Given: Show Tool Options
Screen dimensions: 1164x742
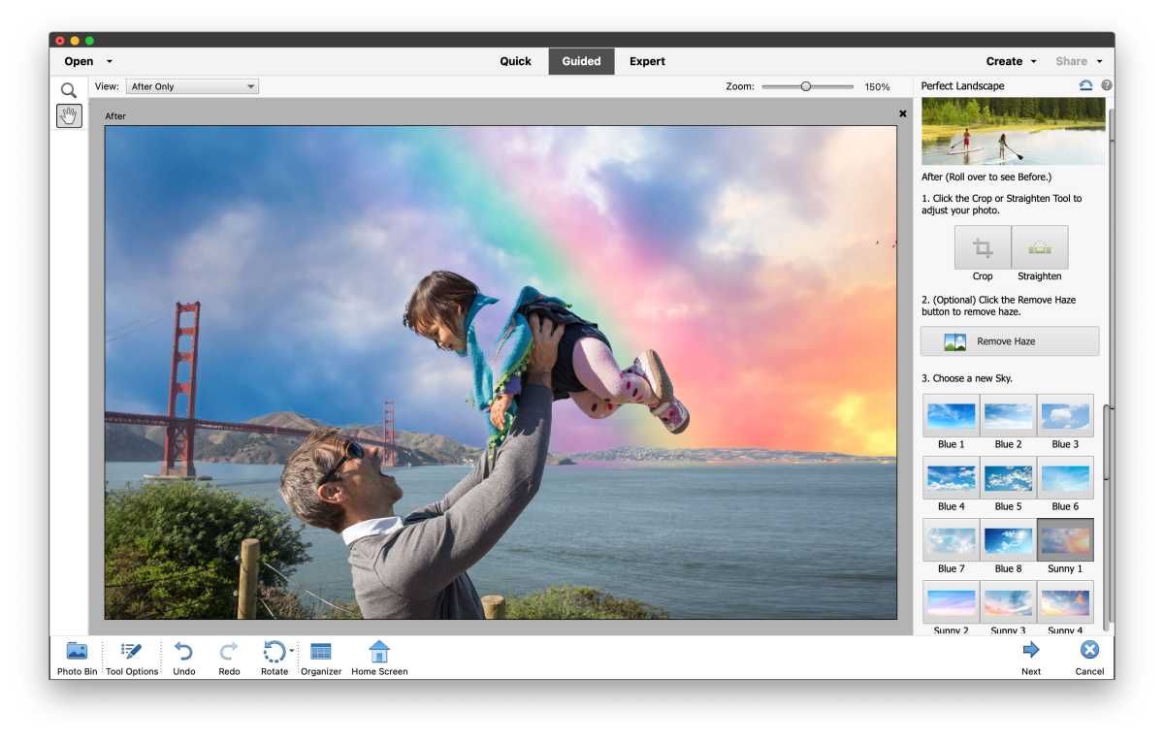Looking at the screenshot, I should pos(131,657).
